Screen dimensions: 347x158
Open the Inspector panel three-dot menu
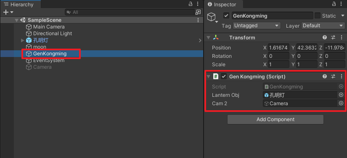click(341, 4)
